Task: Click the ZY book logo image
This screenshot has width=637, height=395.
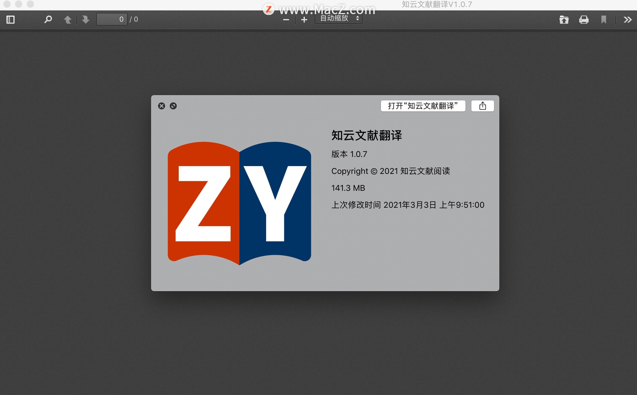Action: click(x=239, y=203)
